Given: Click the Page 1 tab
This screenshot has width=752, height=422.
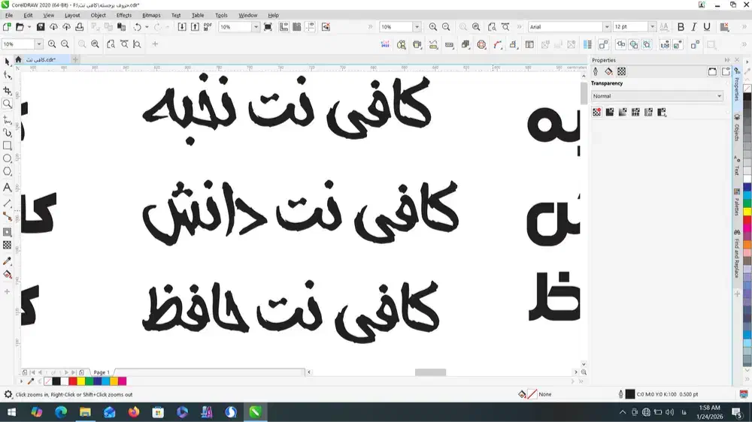Looking at the screenshot, I should point(102,372).
